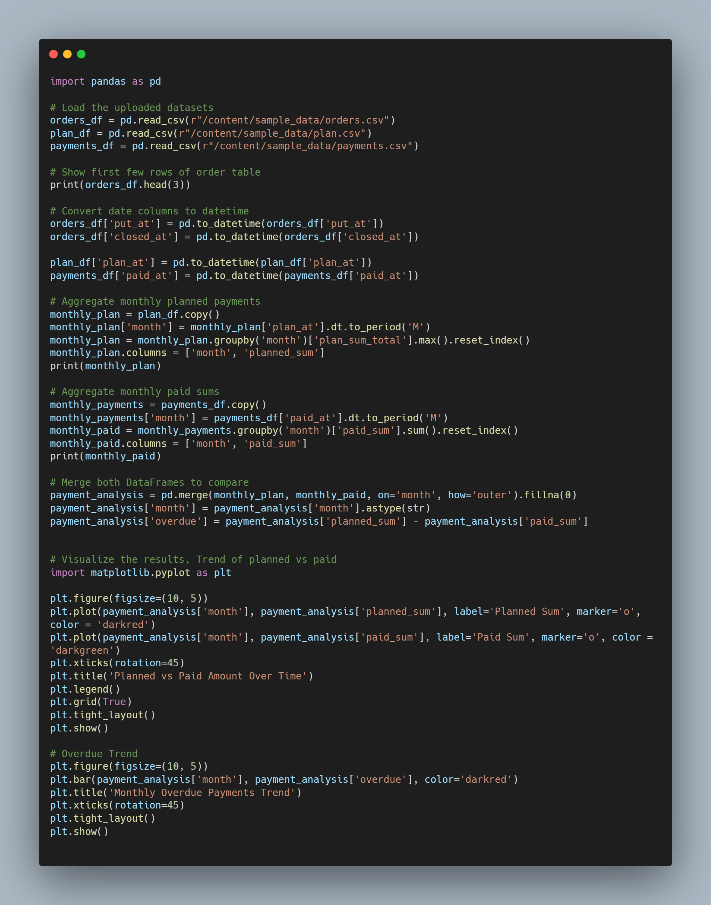
Task: Click the "color = 'darkred')" continuation line
Action: pyautogui.click(x=102, y=625)
